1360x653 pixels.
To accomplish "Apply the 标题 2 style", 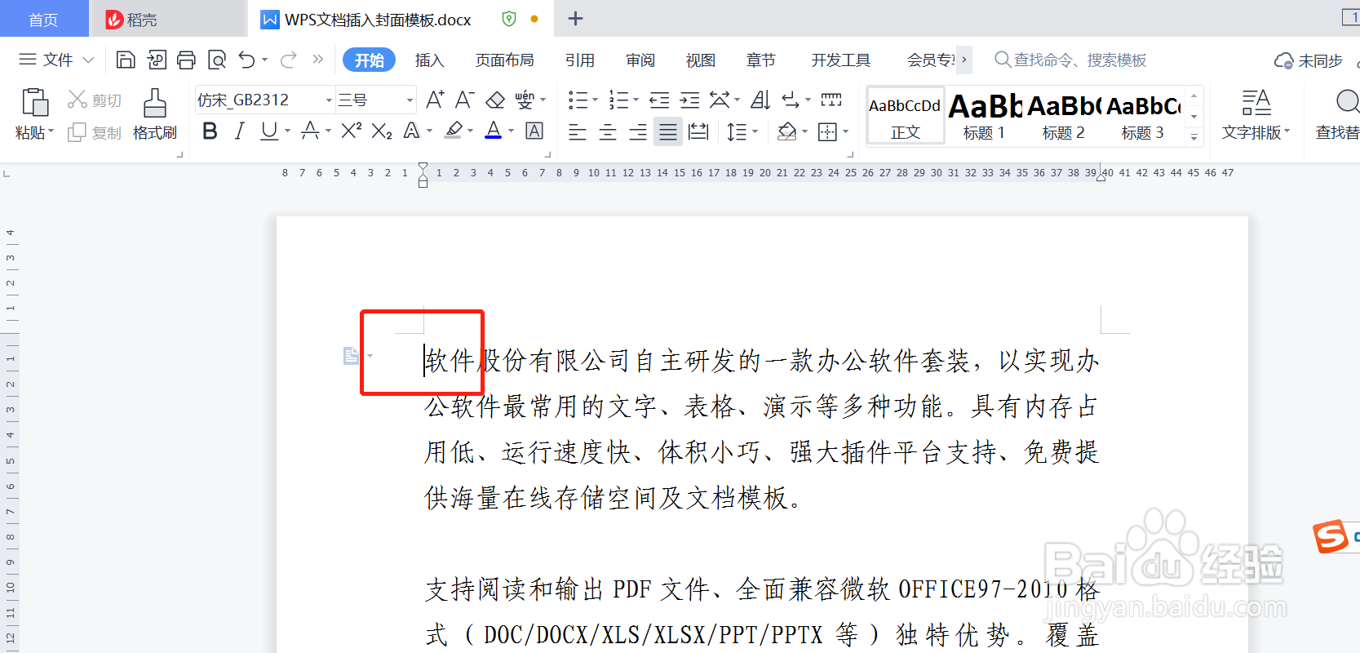I will (1064, 115).
